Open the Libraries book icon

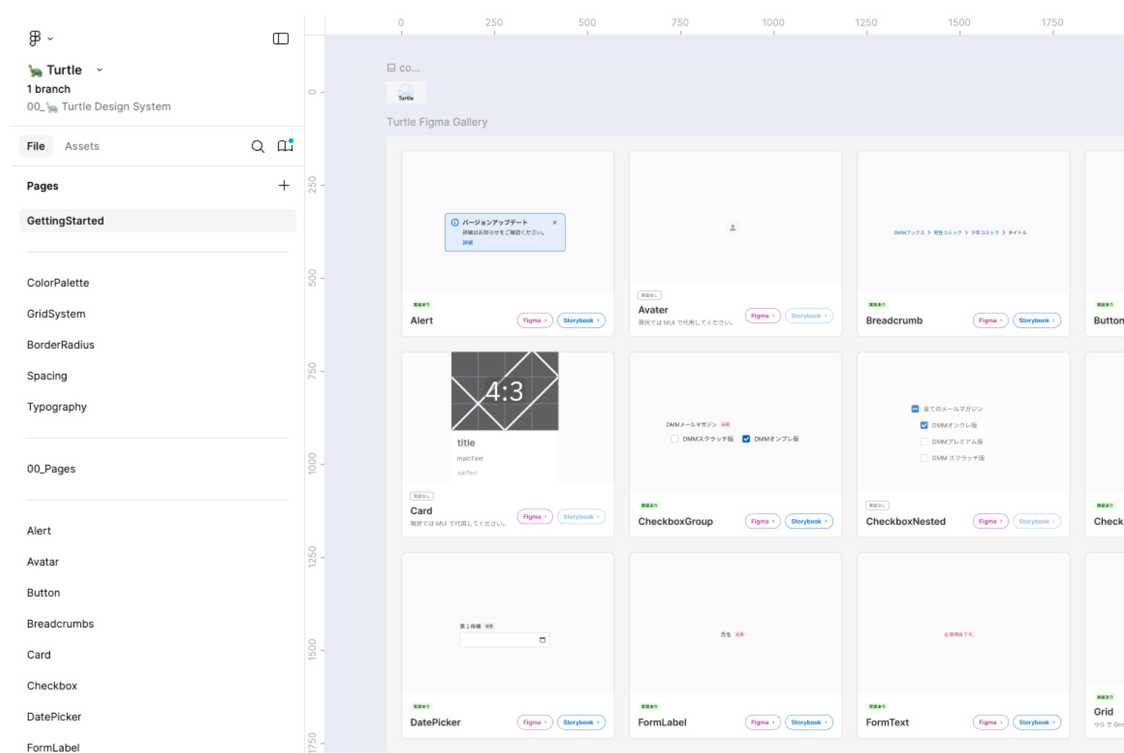coord(285,146)
